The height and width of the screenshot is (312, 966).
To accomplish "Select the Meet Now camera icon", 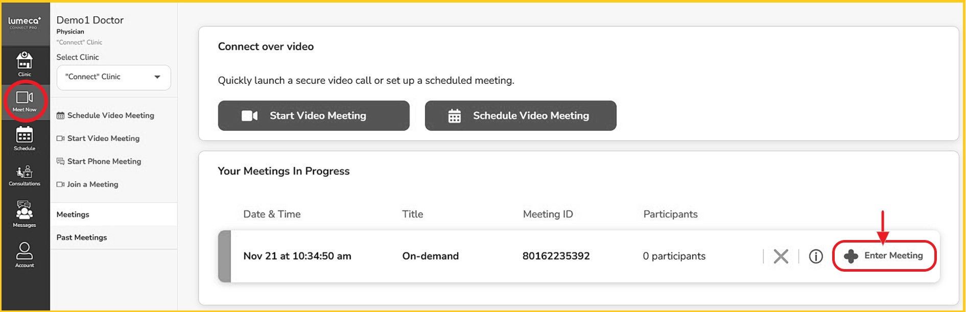I will pos(25,101).
